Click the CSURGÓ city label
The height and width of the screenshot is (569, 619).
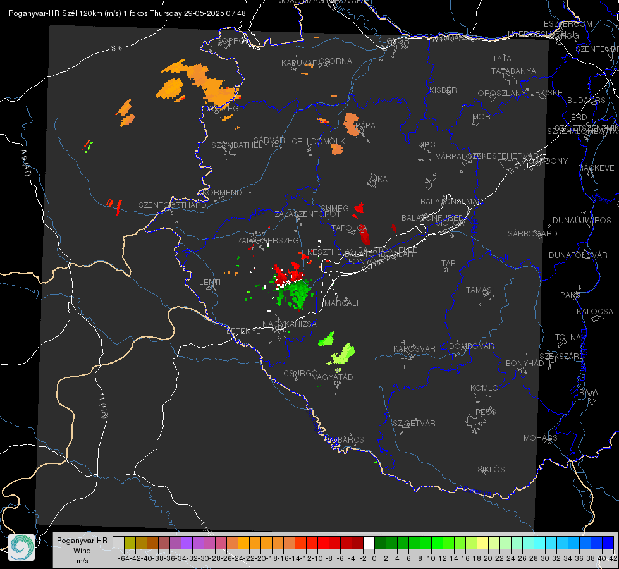(300, 374)
